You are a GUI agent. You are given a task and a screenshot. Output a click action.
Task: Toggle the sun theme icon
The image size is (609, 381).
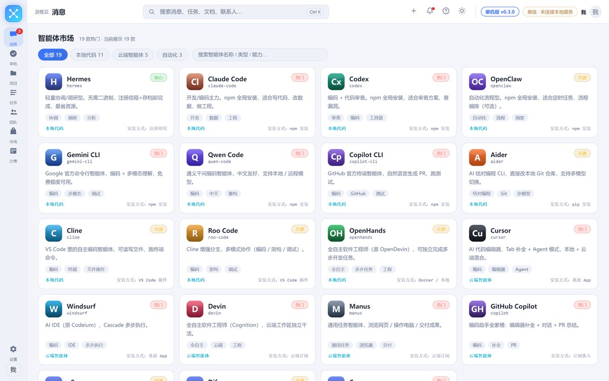tap(462, 11)
